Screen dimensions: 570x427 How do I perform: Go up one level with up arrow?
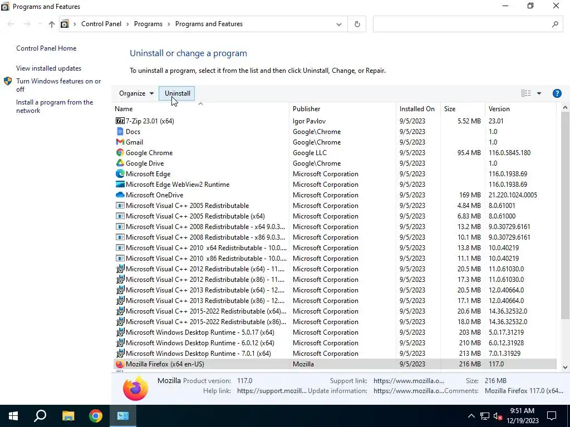tap(52, 24)
